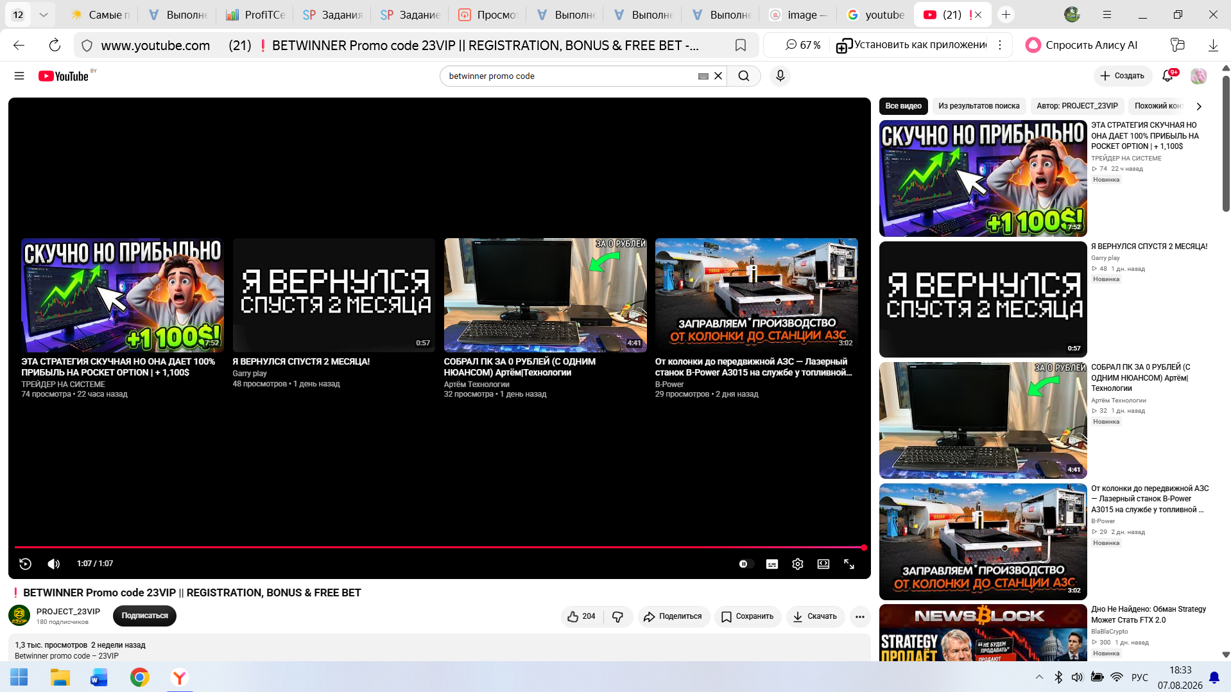This screenshot has height=692, width=1231.
Task: Switch to the ProfiTCe browser tab
Action: 255,15
